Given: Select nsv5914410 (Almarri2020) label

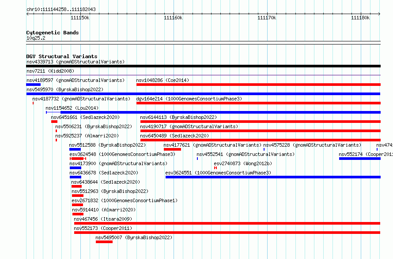Looking at the screenshot, I should point(104,210).
